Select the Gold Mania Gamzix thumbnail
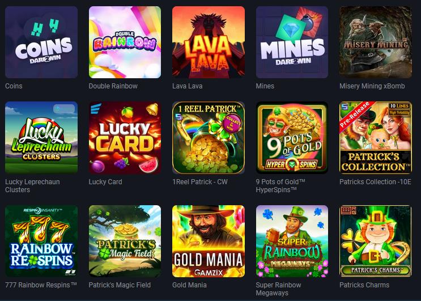421x301 pixels. 209,241
